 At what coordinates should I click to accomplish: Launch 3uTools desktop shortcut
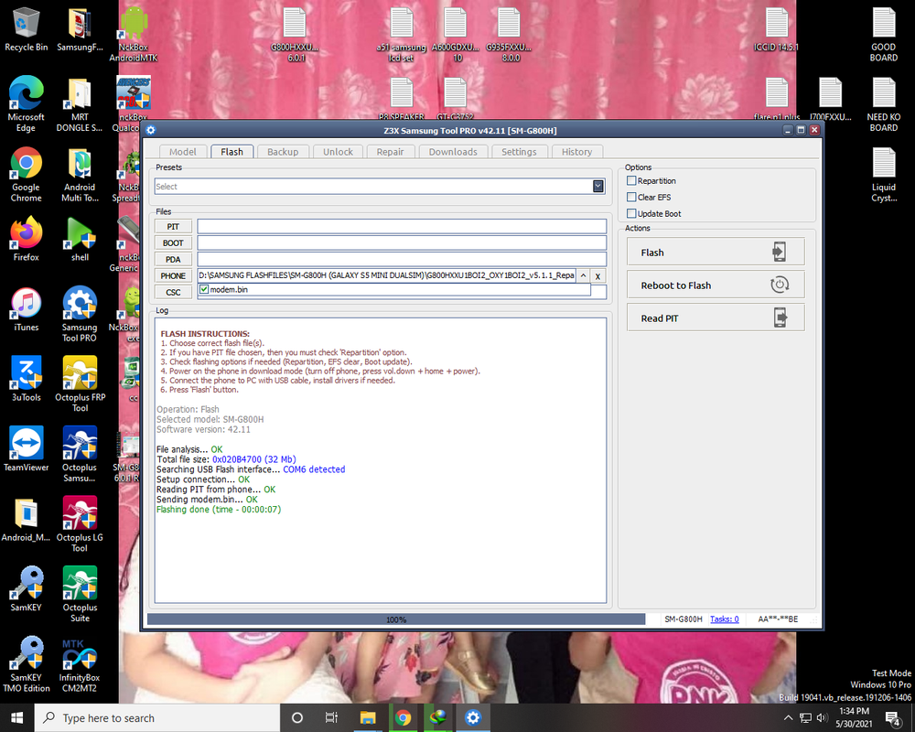pos(26,380)
